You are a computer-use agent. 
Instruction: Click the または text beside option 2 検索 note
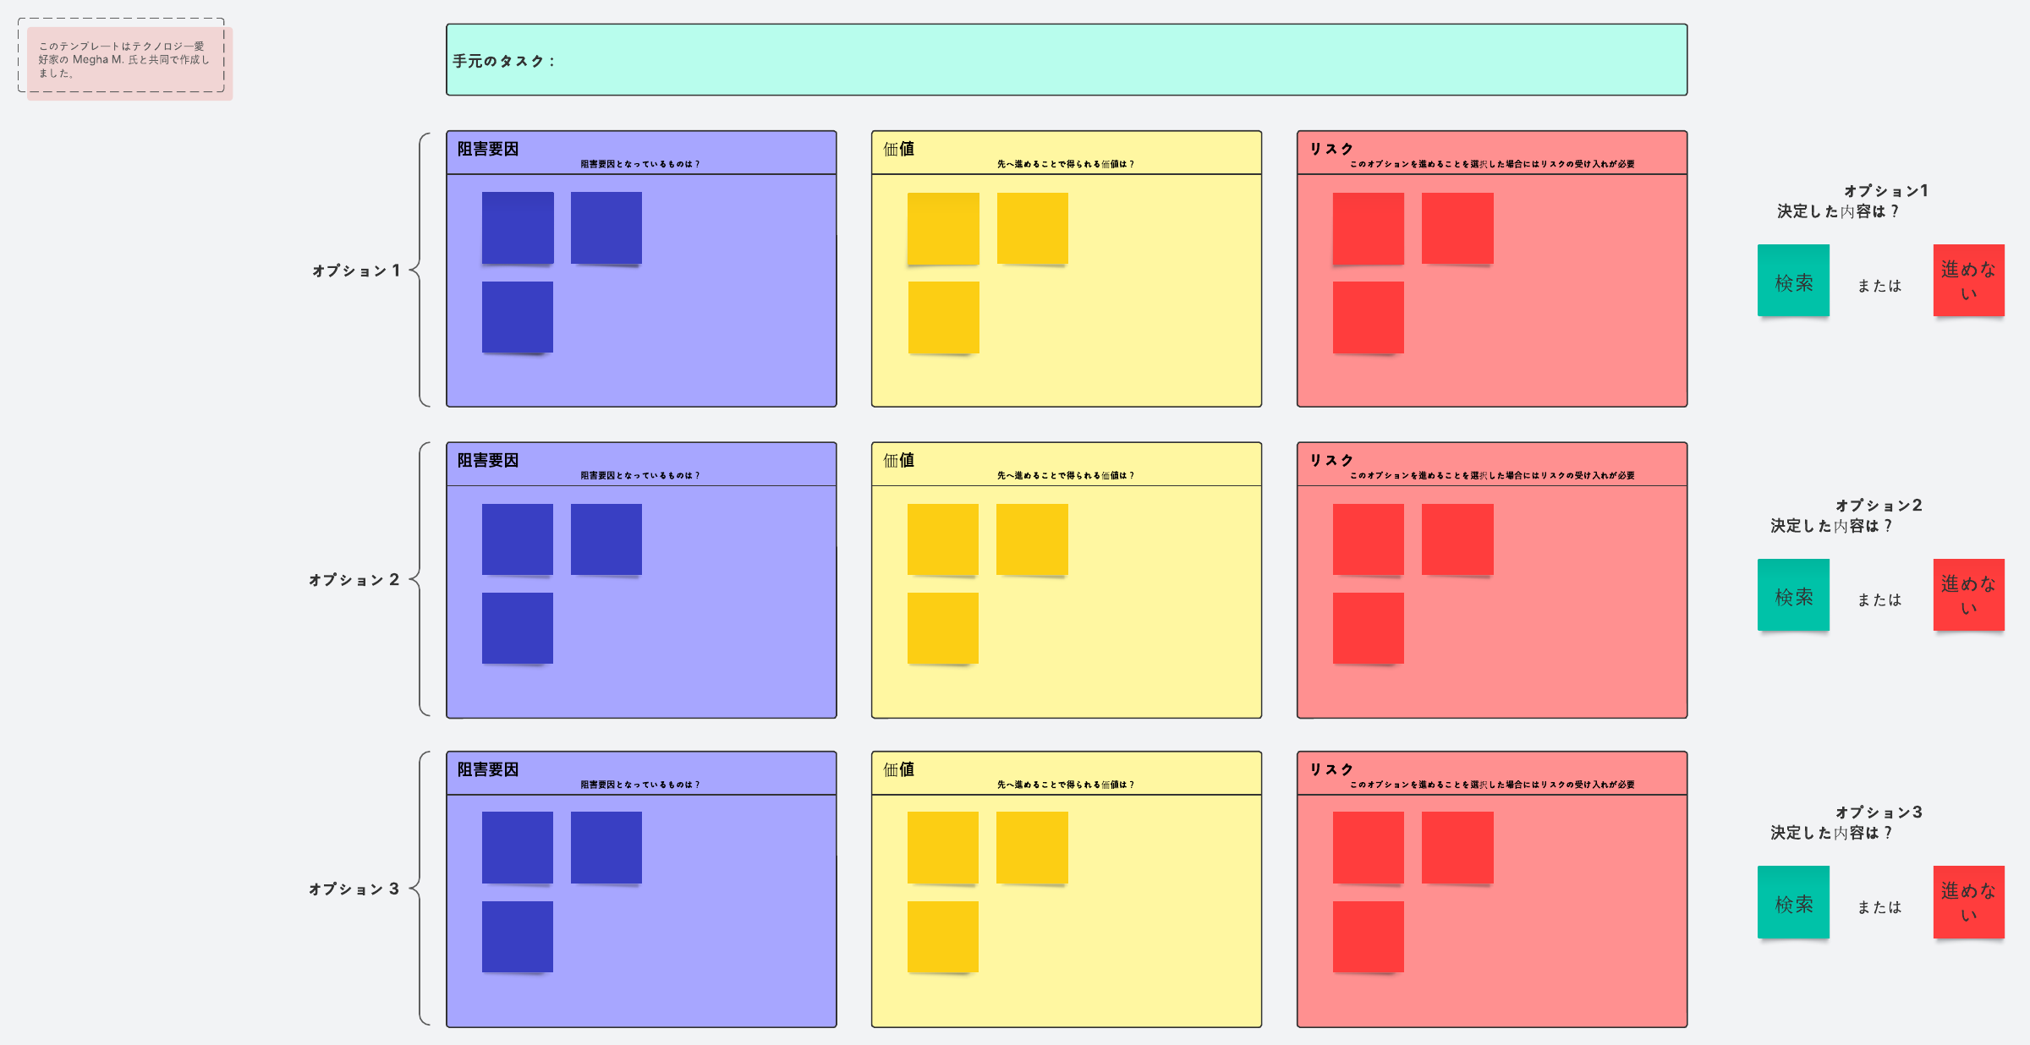click(x=1879, y=600)
